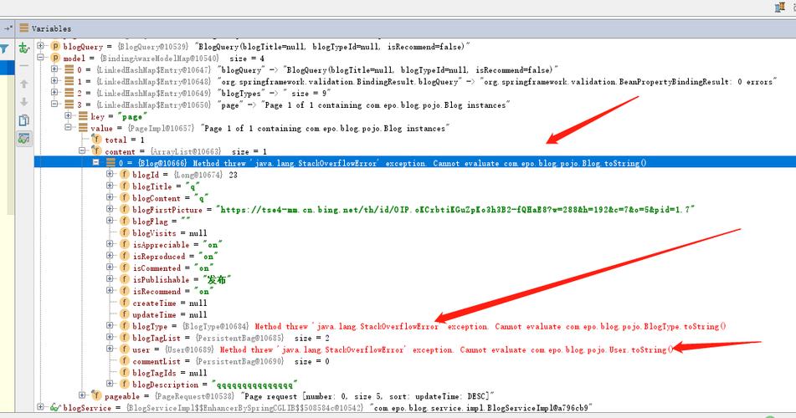The image size is (796, 418).
Task: Expand the blogType BlogType@10684 node
Action: (x=110, y=326)
